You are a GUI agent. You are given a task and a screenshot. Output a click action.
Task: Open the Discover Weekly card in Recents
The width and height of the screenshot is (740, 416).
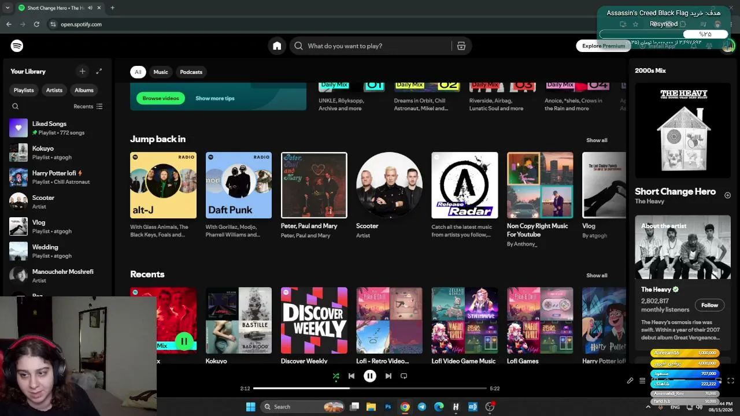point(314,326)
